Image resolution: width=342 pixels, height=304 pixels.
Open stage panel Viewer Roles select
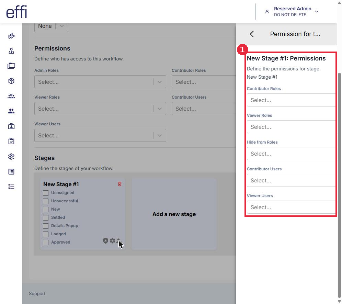click(292, 127)
